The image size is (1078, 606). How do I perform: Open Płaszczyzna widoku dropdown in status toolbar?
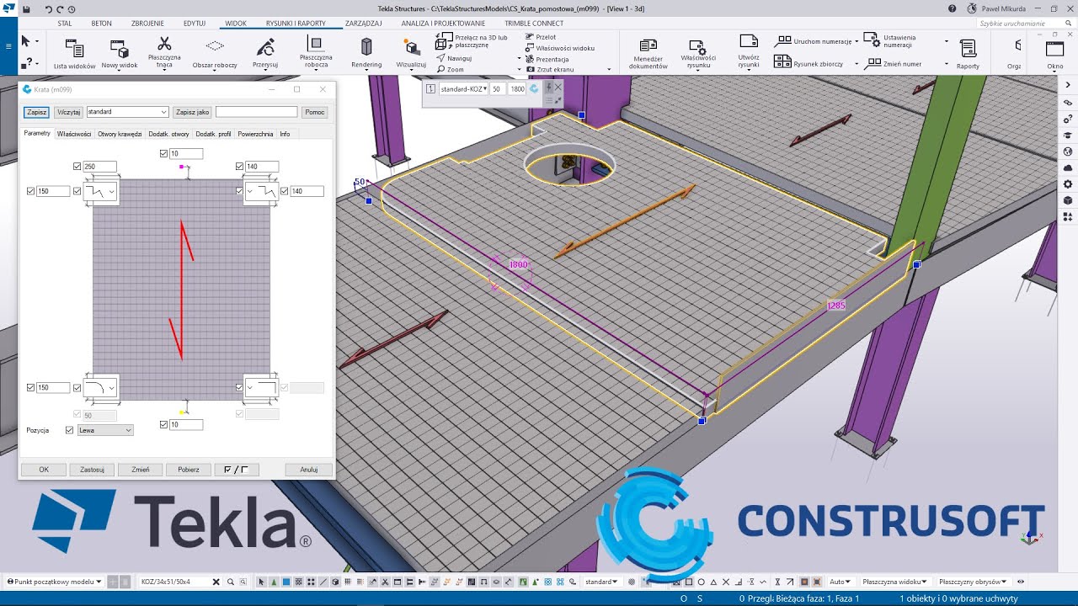coord(895,582)
